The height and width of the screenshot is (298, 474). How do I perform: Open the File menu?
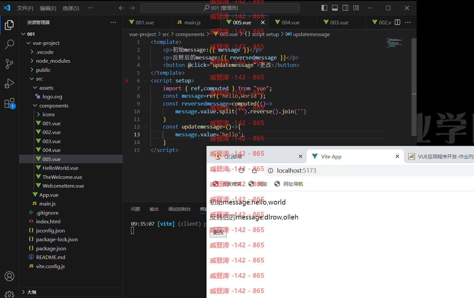(25, 8)
